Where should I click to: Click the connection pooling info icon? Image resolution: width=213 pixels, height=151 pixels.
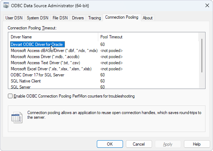point(17,118)
